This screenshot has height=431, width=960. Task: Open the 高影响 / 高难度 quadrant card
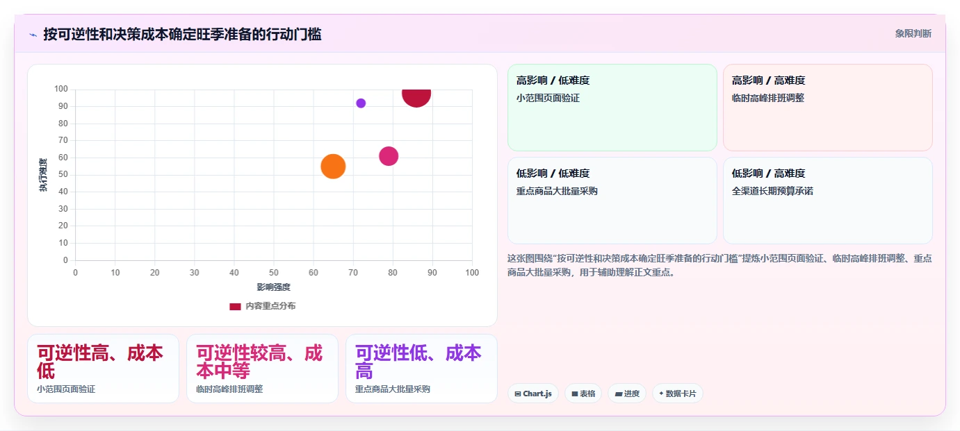tap(827, 108)
